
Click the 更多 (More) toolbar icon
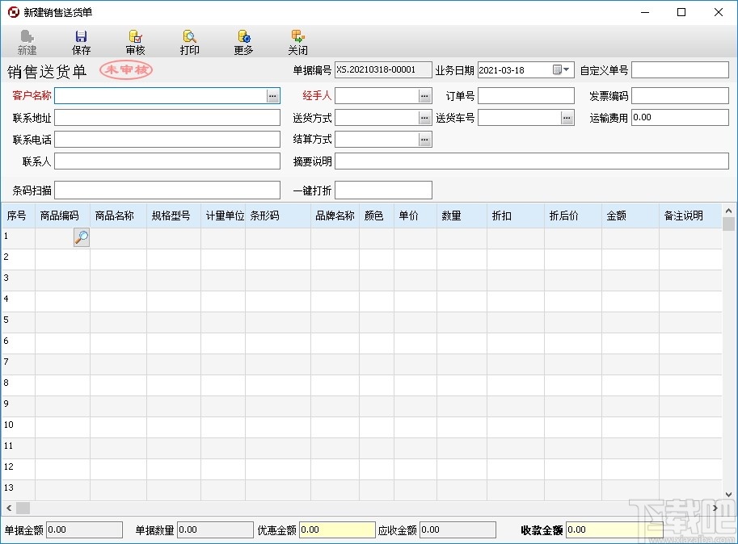243,40
